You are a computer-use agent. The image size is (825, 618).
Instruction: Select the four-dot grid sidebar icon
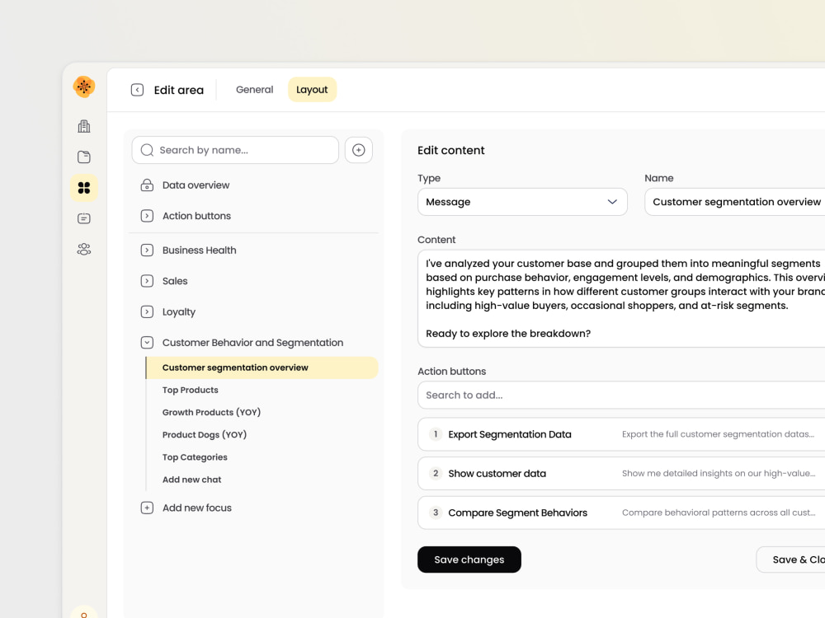coord(83,188)
